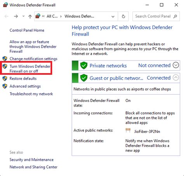
Task: Click the Forward navigation arrow
Action: 16,16
